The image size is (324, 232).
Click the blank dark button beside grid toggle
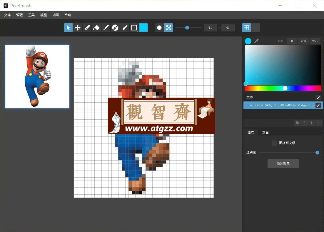click(255, 28)
